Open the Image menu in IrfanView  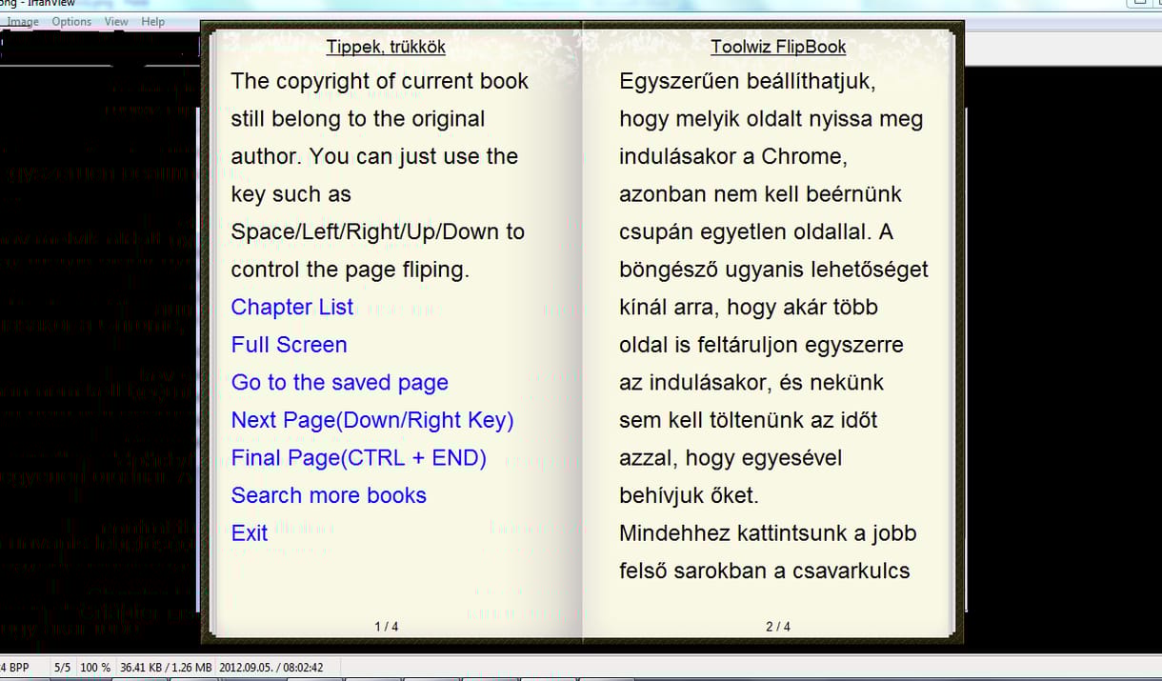[23, 21]
